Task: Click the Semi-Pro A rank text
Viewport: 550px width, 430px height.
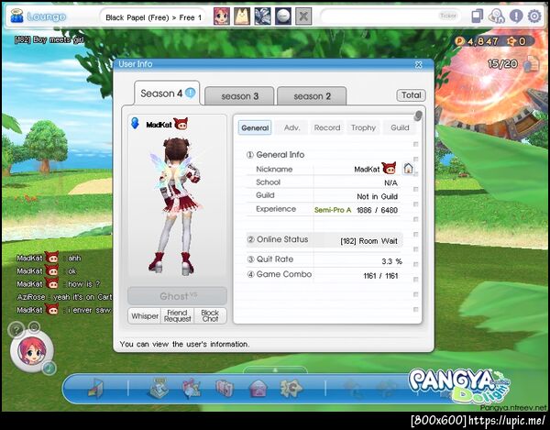Action: (x=333, y=210)
